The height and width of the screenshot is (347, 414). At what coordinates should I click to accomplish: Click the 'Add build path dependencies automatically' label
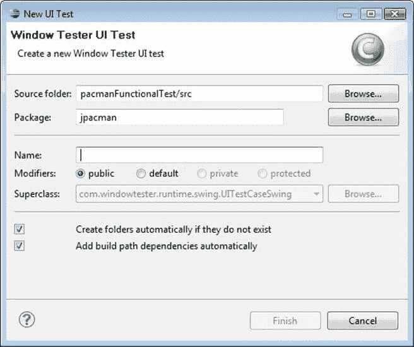167,246
